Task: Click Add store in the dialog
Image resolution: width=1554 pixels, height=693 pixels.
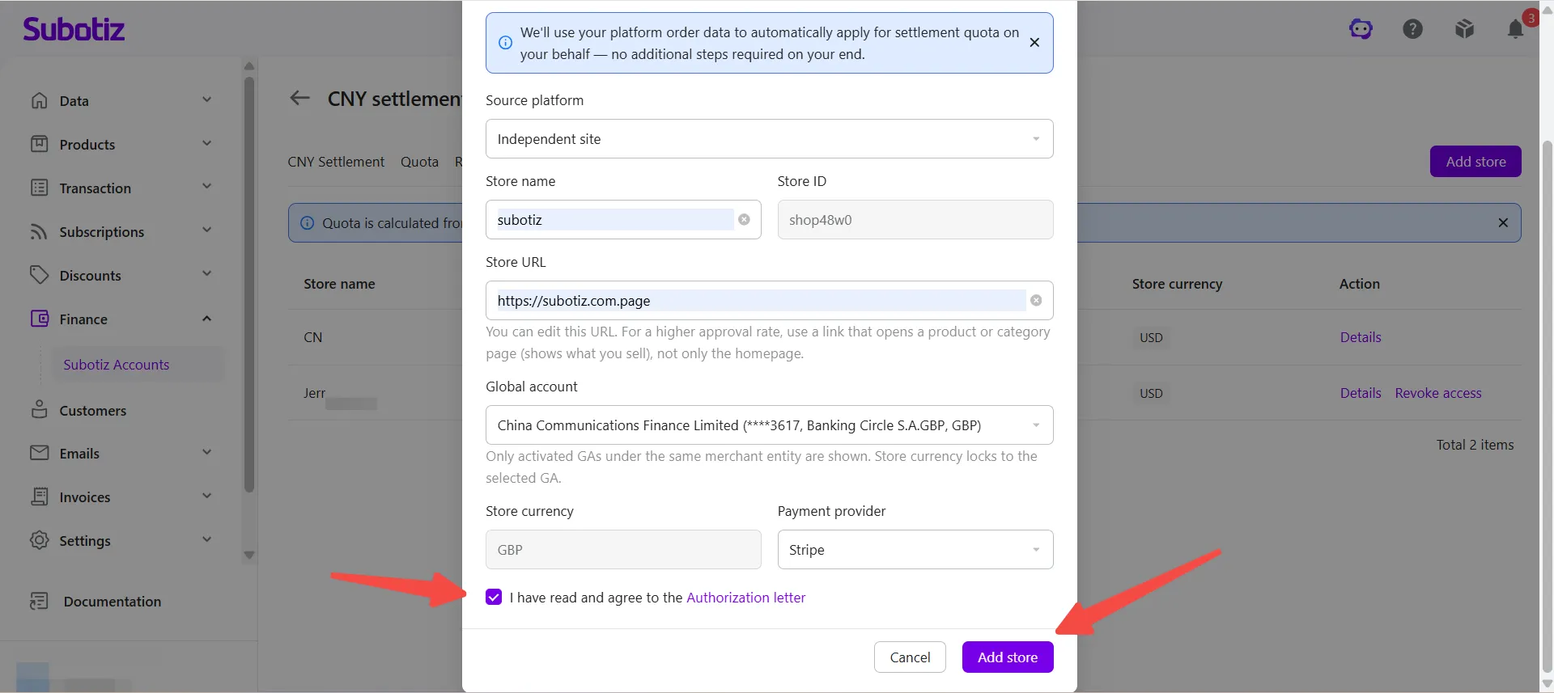Action: [x=1008, y=657]
